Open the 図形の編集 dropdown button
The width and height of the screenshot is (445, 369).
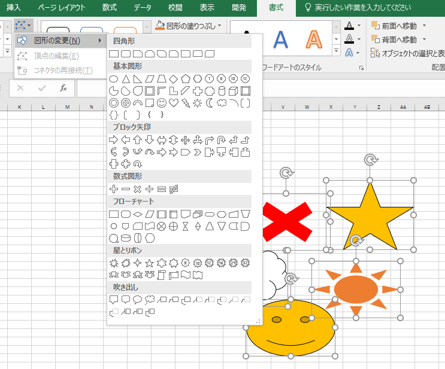(23, 26)
